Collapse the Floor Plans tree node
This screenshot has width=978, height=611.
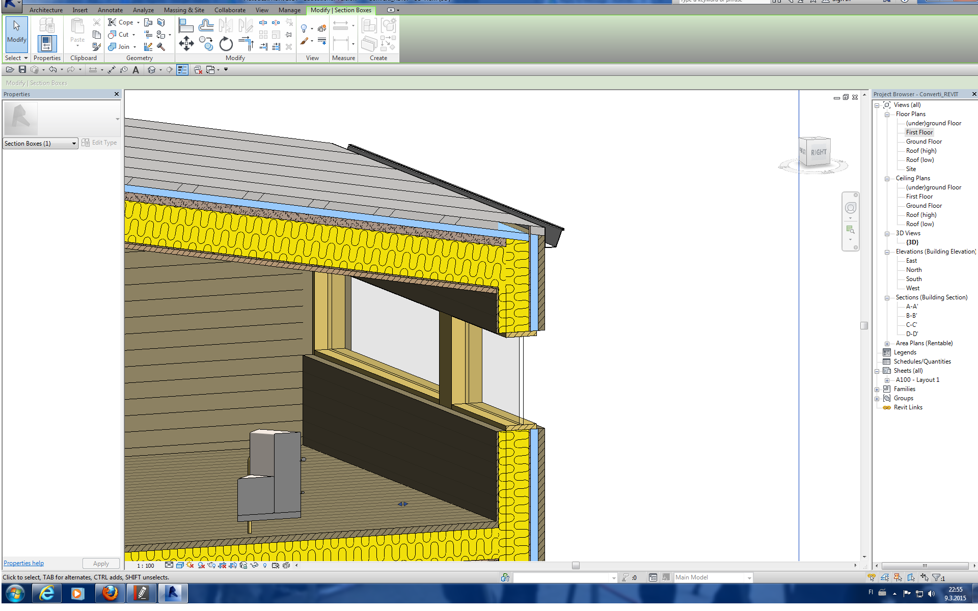point(887,115)
